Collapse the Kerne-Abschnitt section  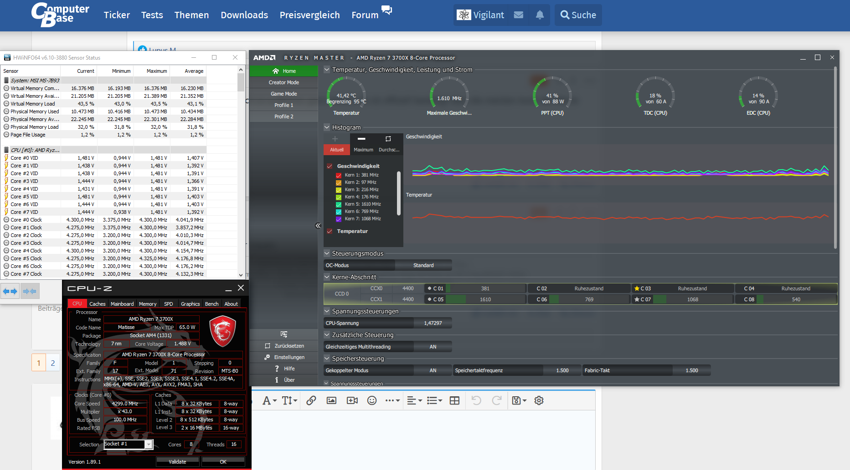coord(327,277)
